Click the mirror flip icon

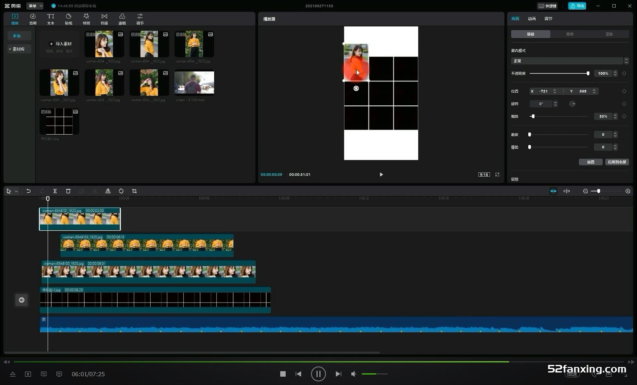(108, 191)
